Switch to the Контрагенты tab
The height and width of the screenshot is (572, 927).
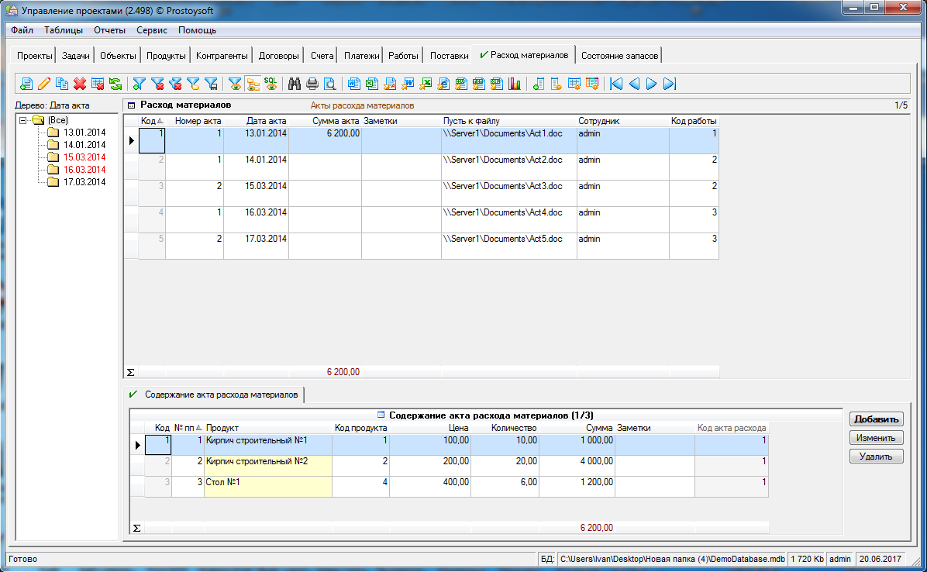(x=222, y=56)
